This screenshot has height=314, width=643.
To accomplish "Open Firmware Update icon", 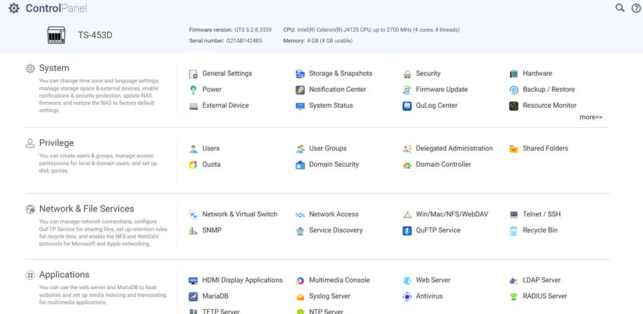I will pyautogui.click(x=407, y=90).
